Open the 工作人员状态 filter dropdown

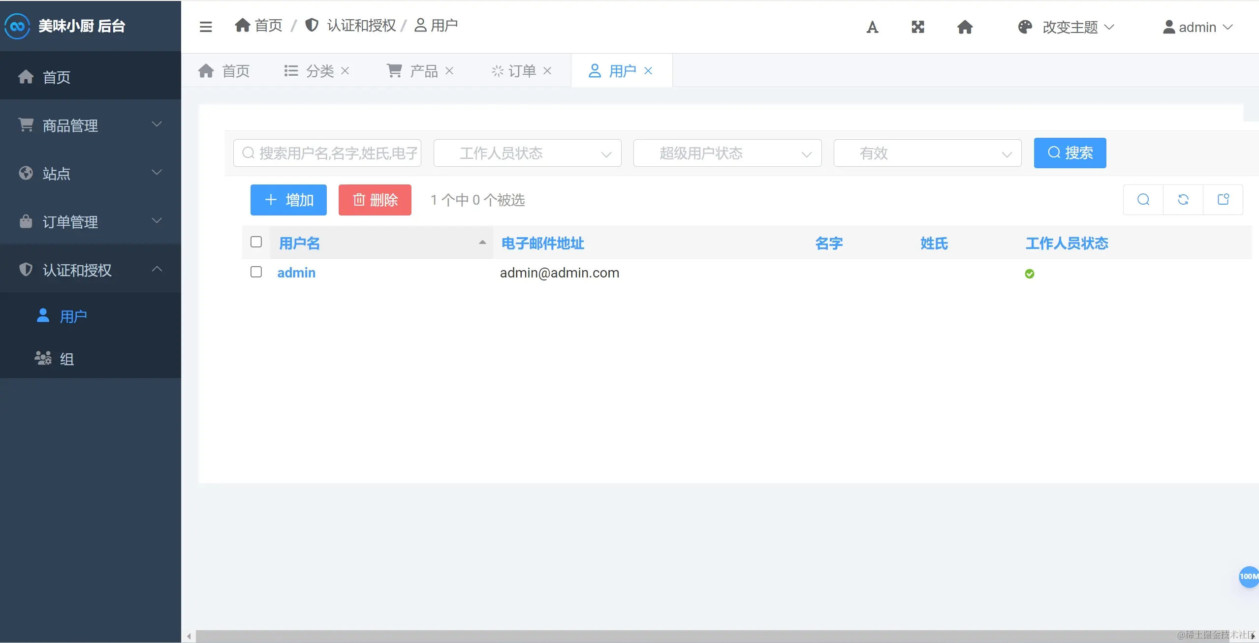coord(527,153)
